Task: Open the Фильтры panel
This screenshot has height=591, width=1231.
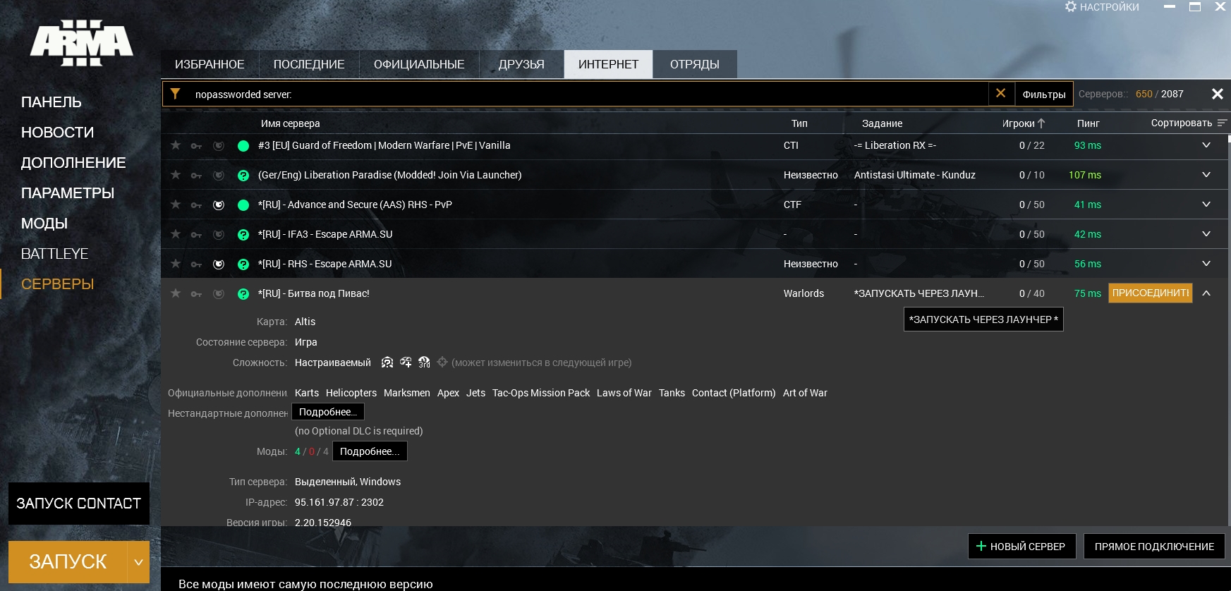Action: pos(1044,94)
